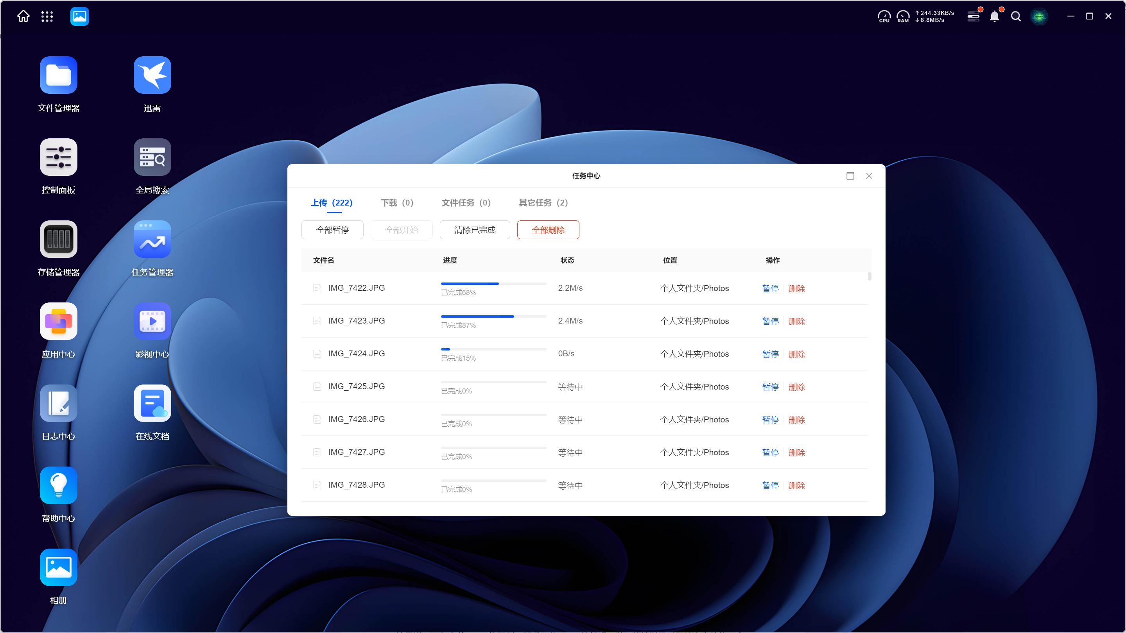Open the top bar search magnifier
The image size is (1126, 633).
[1016, 16]
